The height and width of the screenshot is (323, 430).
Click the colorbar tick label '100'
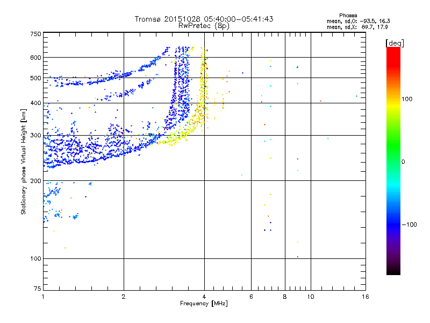(407, 99)
